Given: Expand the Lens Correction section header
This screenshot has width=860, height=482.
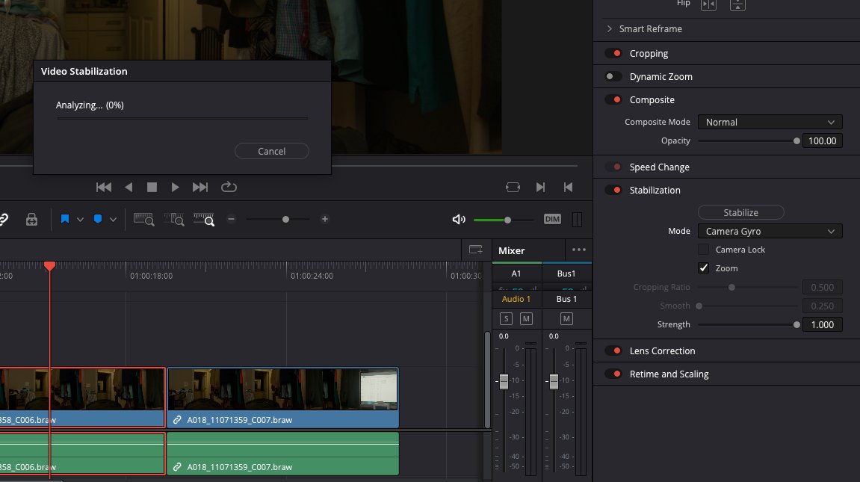Looking at the screenshot, I should [x=662, y=351].
